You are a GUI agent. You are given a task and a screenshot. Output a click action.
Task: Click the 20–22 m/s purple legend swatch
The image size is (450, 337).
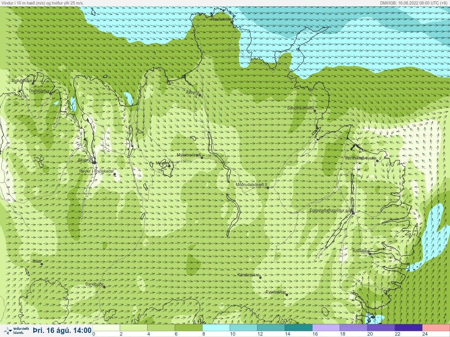coord(381,328)
